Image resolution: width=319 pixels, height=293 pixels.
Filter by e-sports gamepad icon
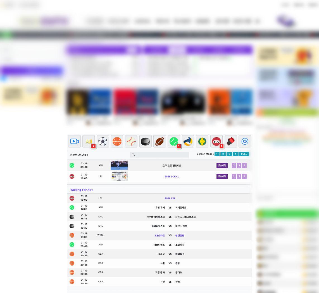[216, 141]
